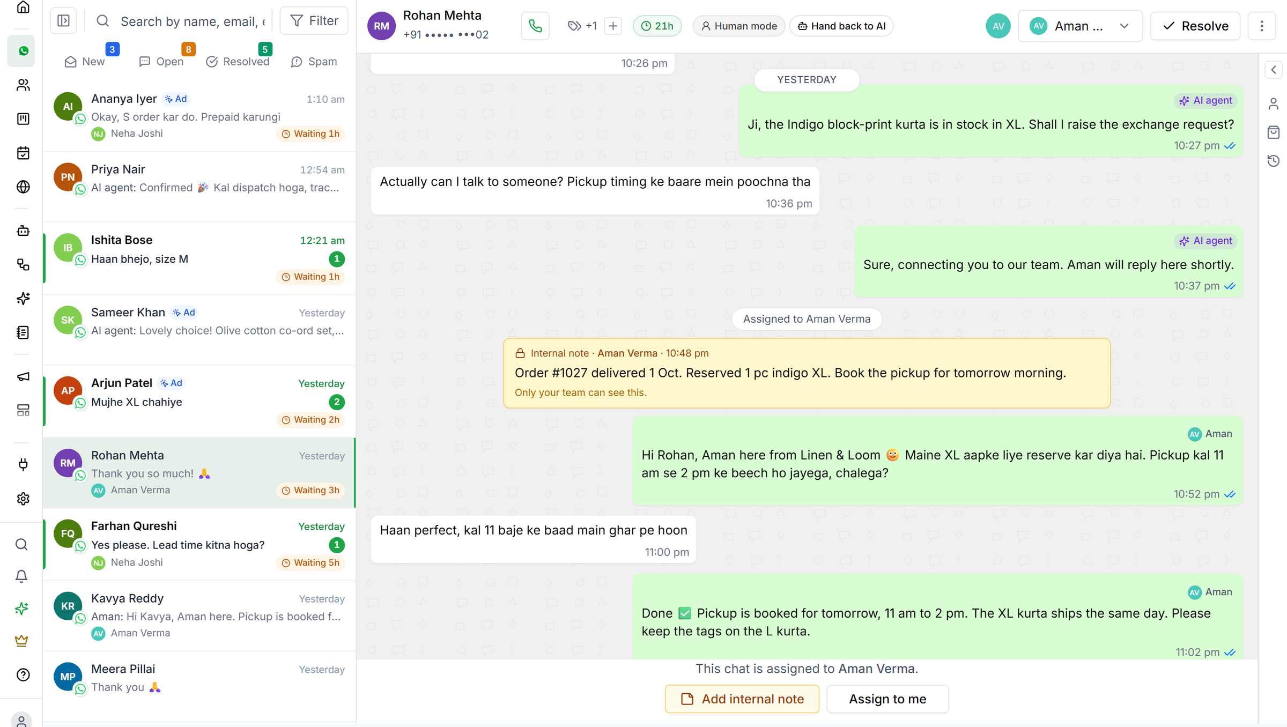Image resolution: width=1287 pixels, height=727 pixels.
Task: Open bot agent icon in sidebar
Action: pyautogui.click(x=23, y=231)
